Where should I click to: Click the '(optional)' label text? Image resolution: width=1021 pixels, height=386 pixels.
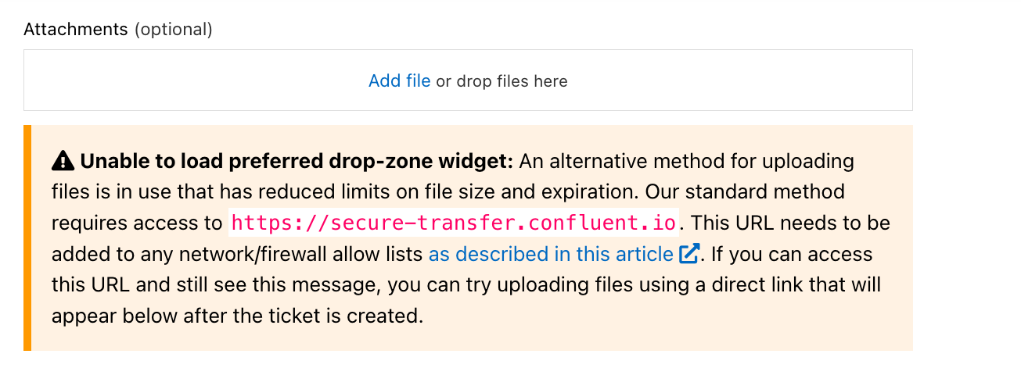pyautogui.click(x=173, y=30)
